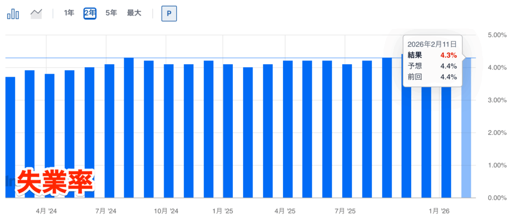The height and width of the screenshot is (219, 514).
Task: Switch to the area line chart icon
Action: [36, 14]
